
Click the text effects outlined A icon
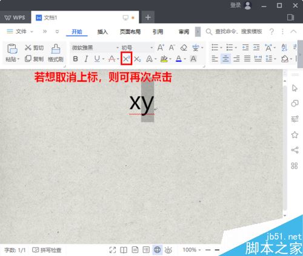coord(149,59)
